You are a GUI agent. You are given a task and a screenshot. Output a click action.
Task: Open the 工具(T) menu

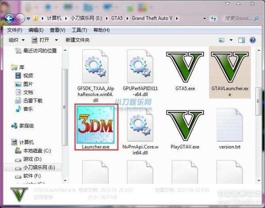[79, 30]
